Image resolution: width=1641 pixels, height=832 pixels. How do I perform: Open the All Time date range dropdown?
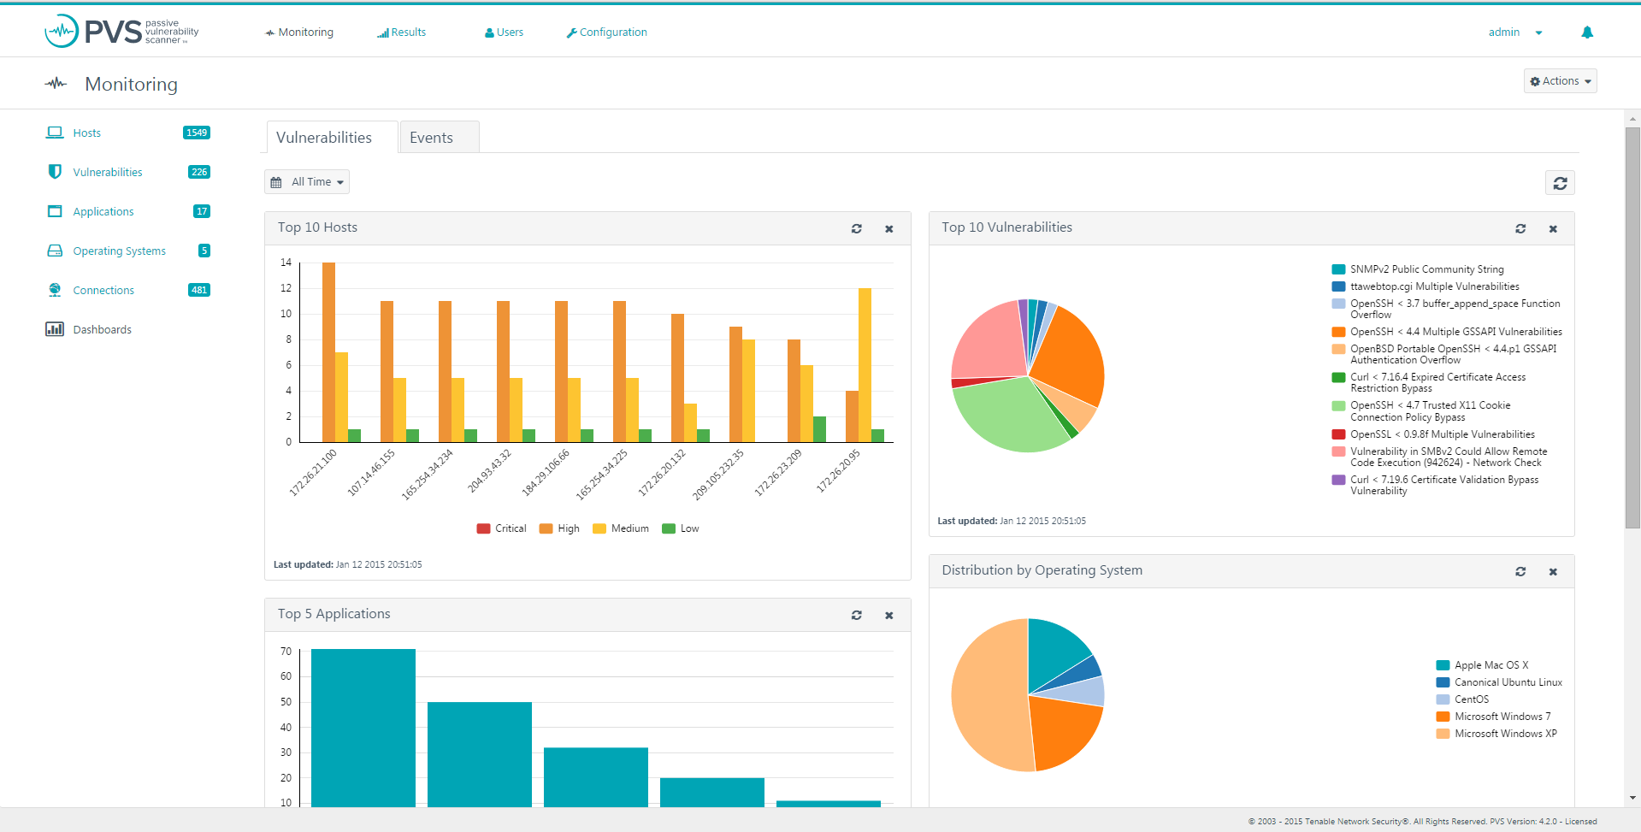307,182
